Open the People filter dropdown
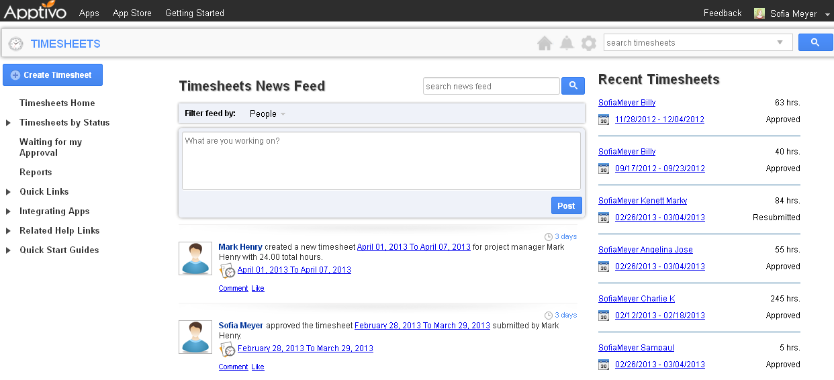The height and width of the screenshot is (380, 834). click(x=267, y=114)
